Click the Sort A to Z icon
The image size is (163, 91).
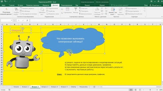point(62,9)
